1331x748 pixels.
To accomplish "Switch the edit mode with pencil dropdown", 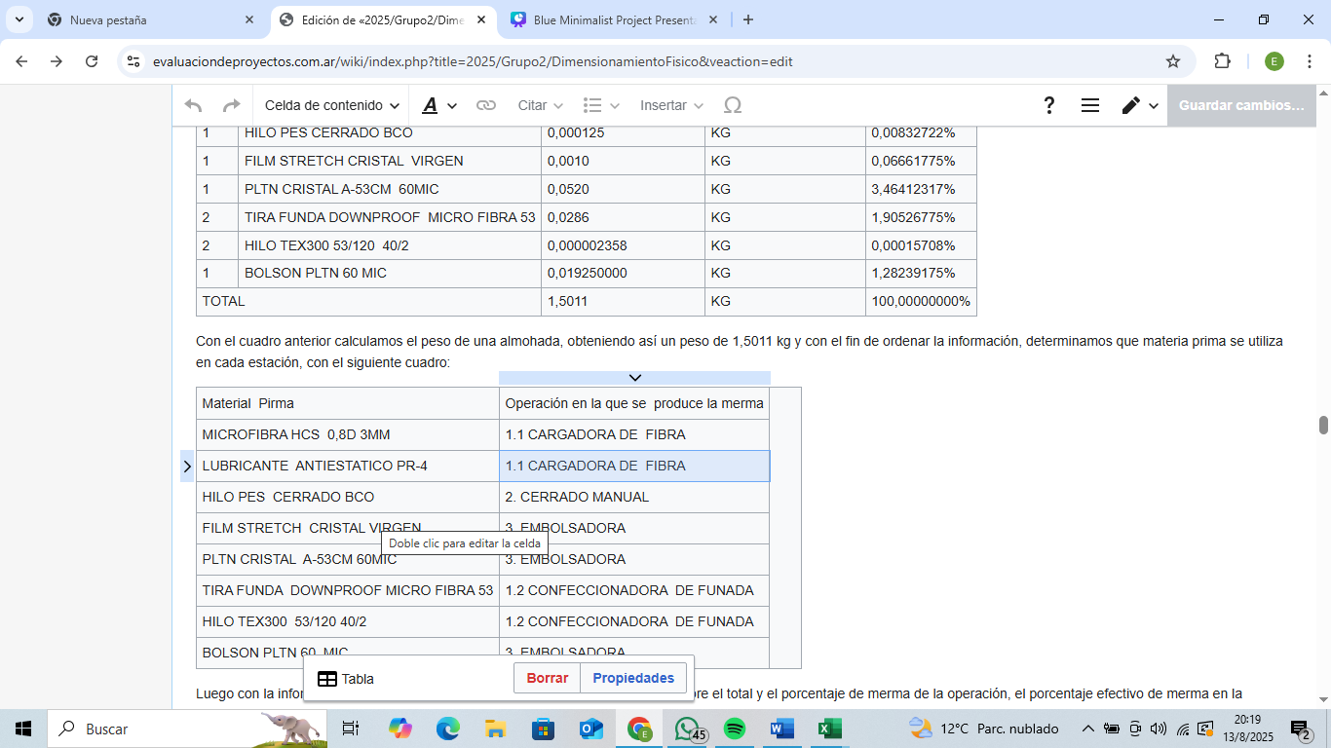I will 1138,105.
